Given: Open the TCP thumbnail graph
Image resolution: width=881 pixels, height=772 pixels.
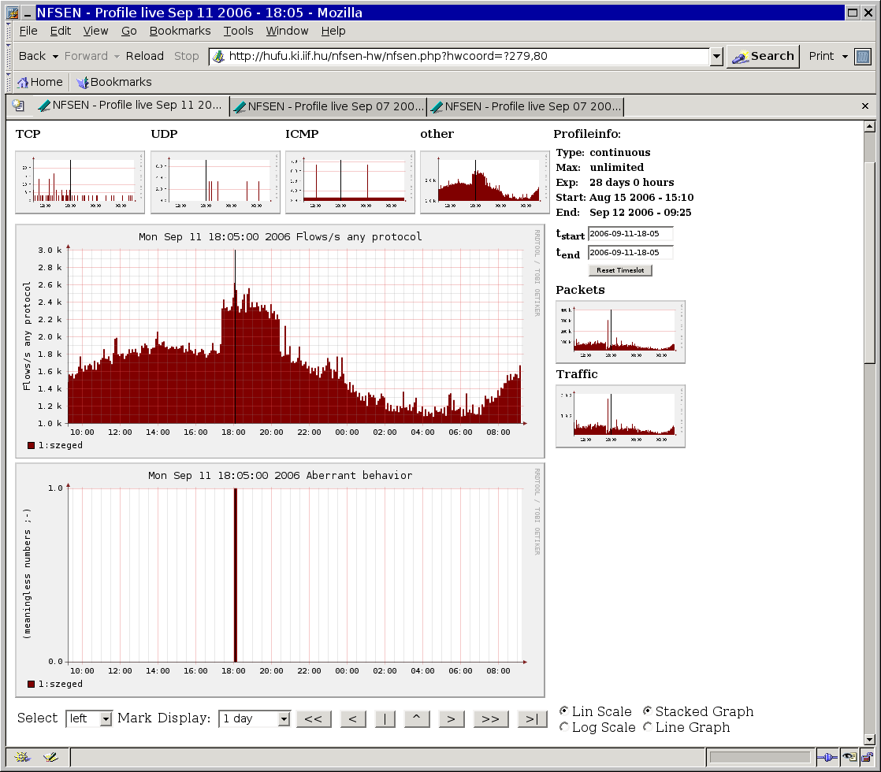Looking at the screenshot, I should [x=80, y=182].
